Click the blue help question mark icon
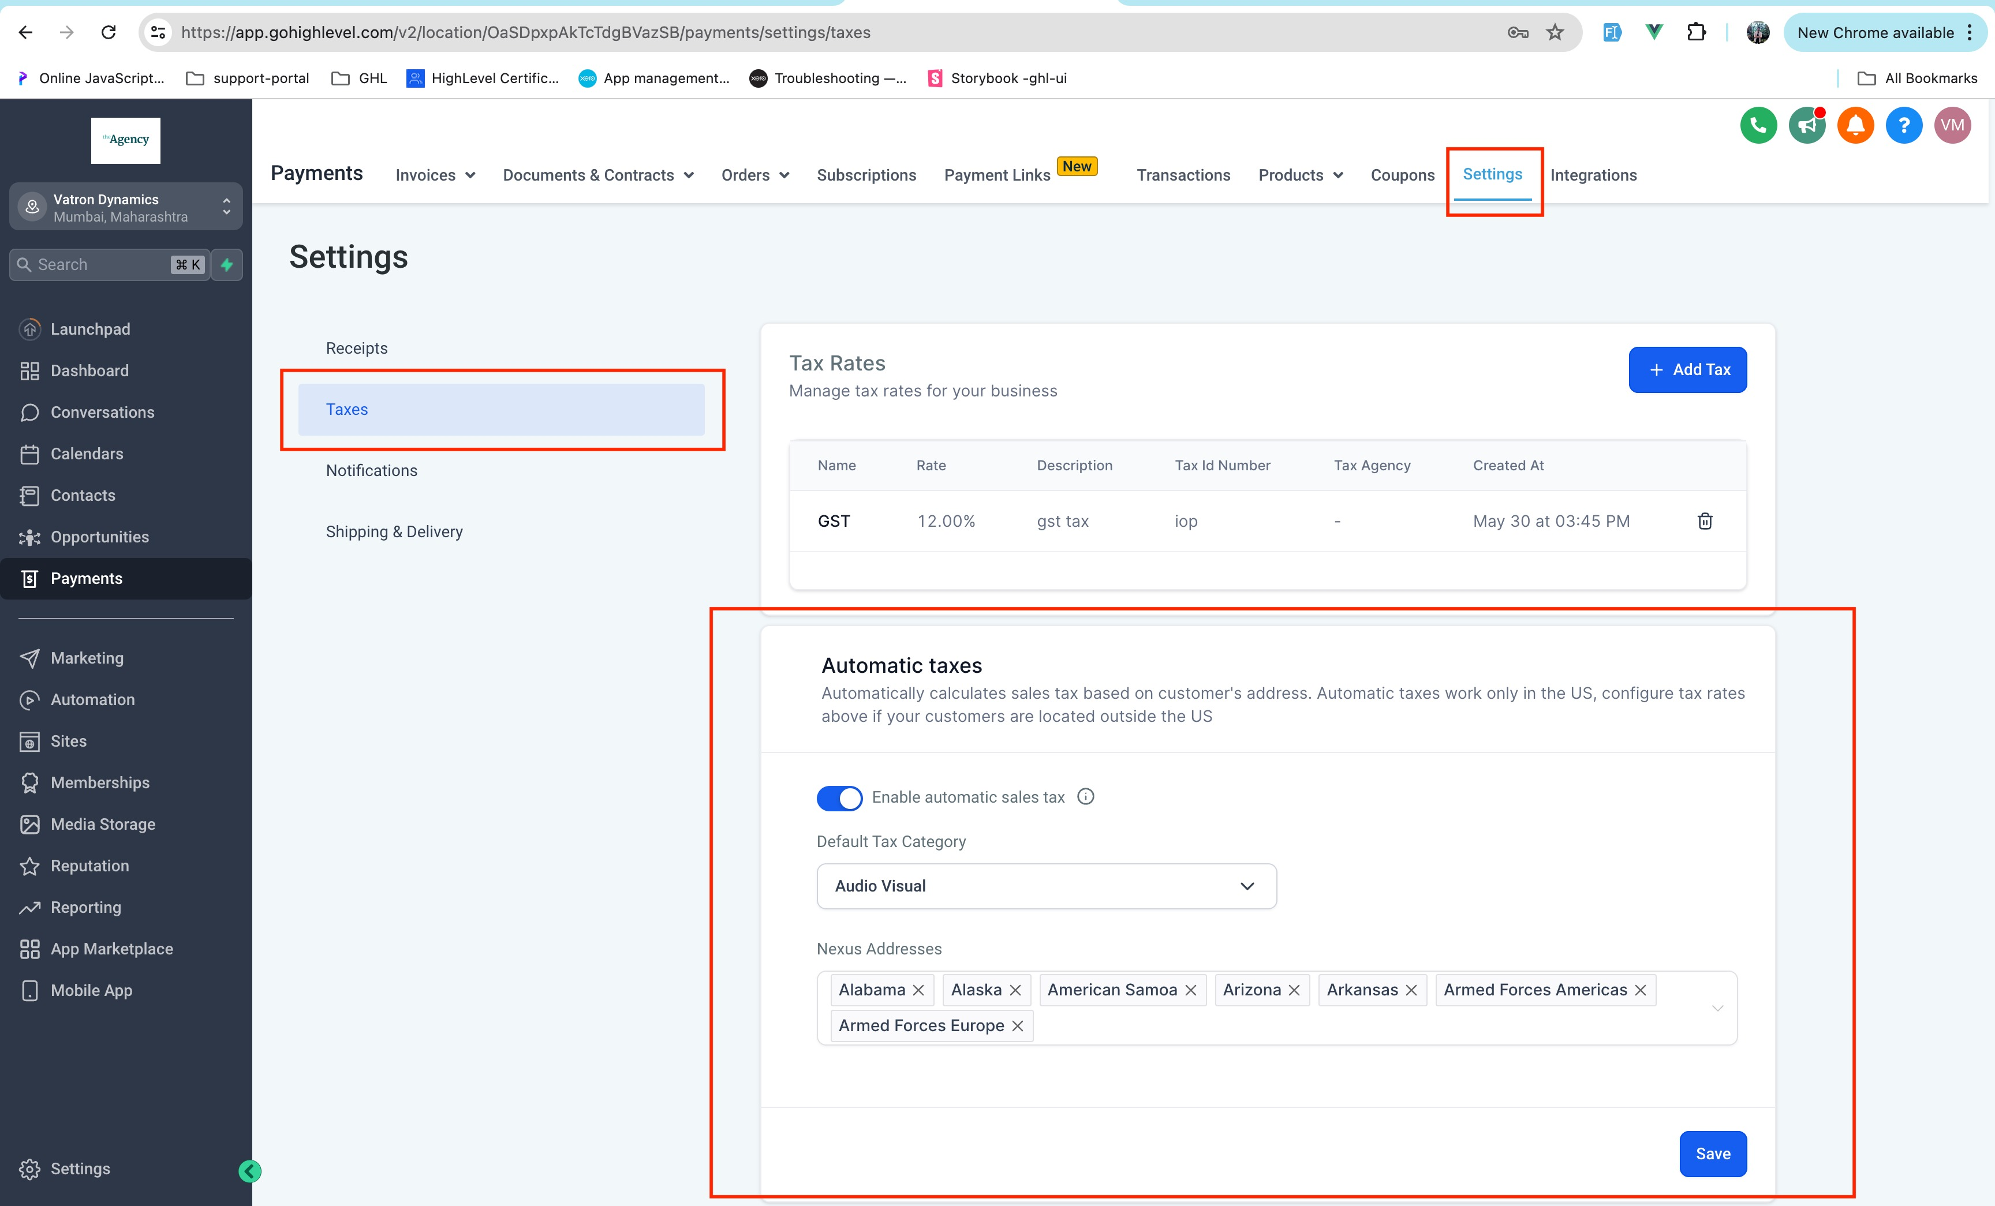 pos(1904,125)
